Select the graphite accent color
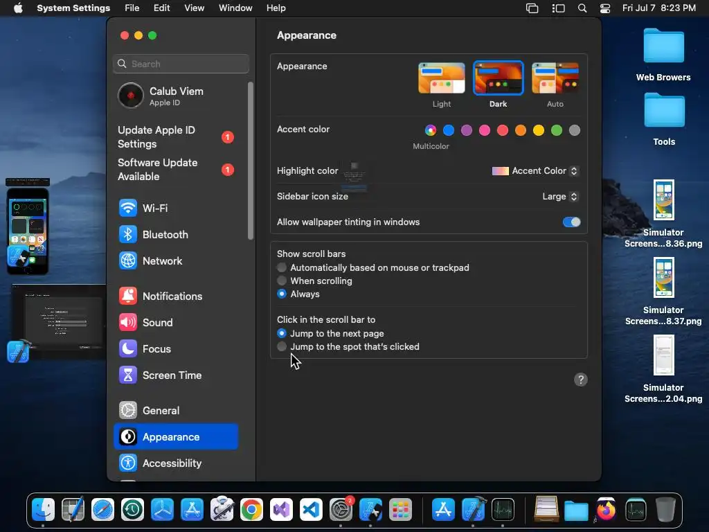Viewport: 709px width, 532px height. click(575, 130)
